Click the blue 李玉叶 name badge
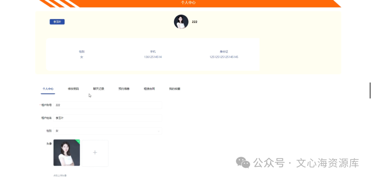 [57, 22]
